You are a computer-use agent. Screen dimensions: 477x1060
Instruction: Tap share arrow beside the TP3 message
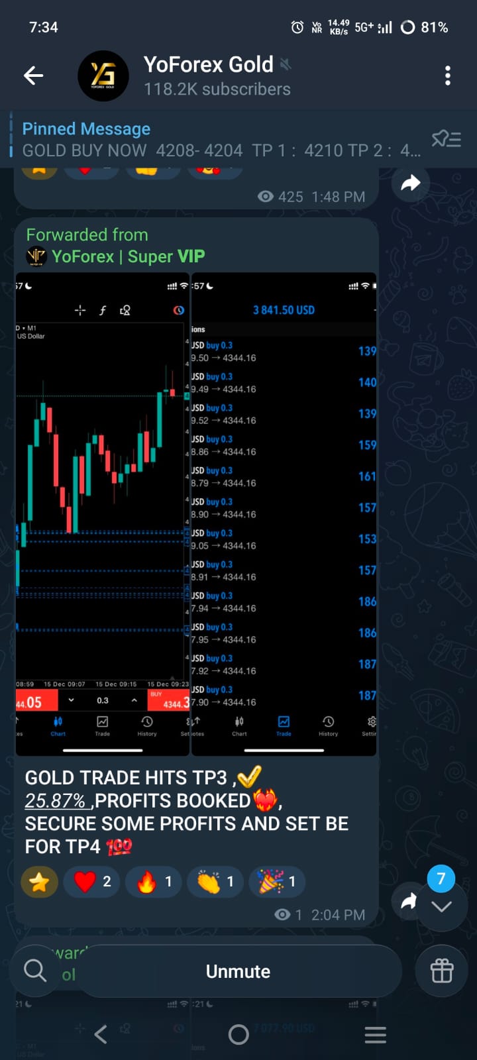pos(409,901)
